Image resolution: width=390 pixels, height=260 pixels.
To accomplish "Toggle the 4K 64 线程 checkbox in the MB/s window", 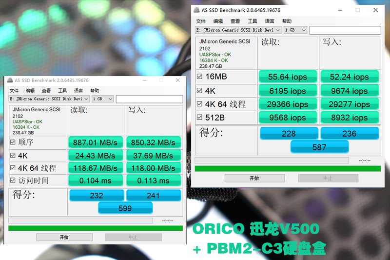I will pos(13,168).
